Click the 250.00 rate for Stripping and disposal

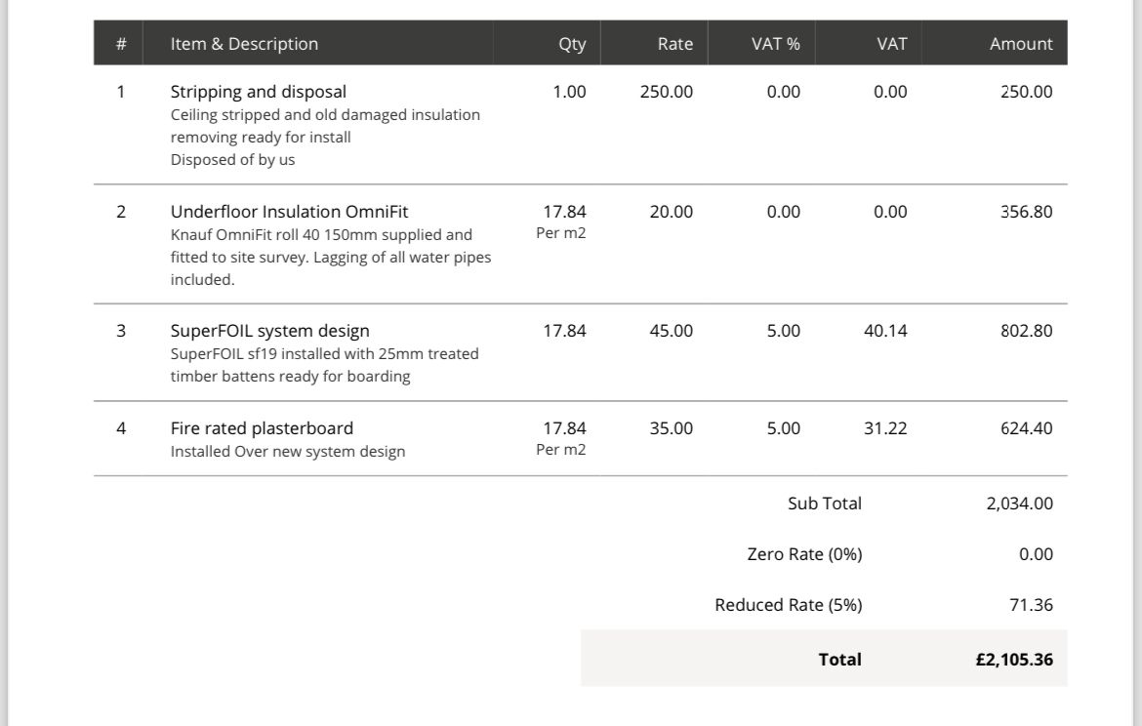pos(667,92)
